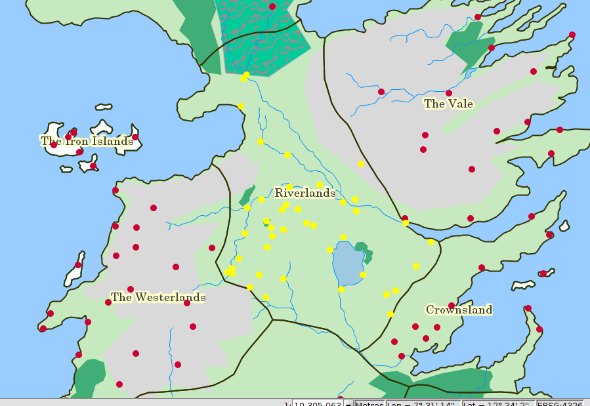Image resolution: width=590 pixels, height=406 pixels.
Task: Open the scale dropdown arrow
Action: [348, 403]
